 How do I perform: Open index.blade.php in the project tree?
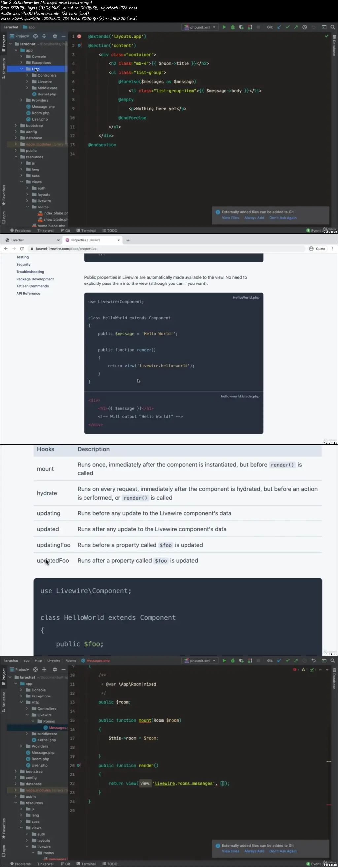(x=53, y=213)
